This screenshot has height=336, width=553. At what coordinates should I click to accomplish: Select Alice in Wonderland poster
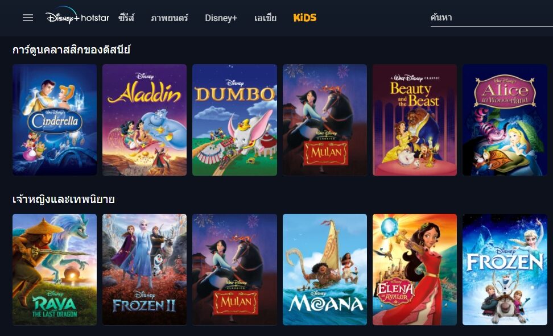(505, 120)
